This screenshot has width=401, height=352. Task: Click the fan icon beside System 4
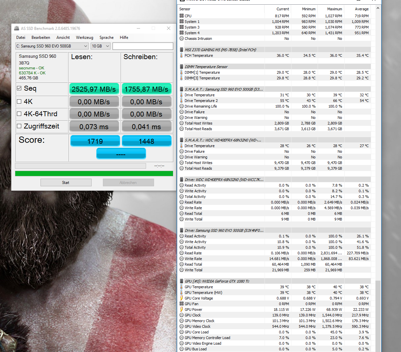[182, 33]
